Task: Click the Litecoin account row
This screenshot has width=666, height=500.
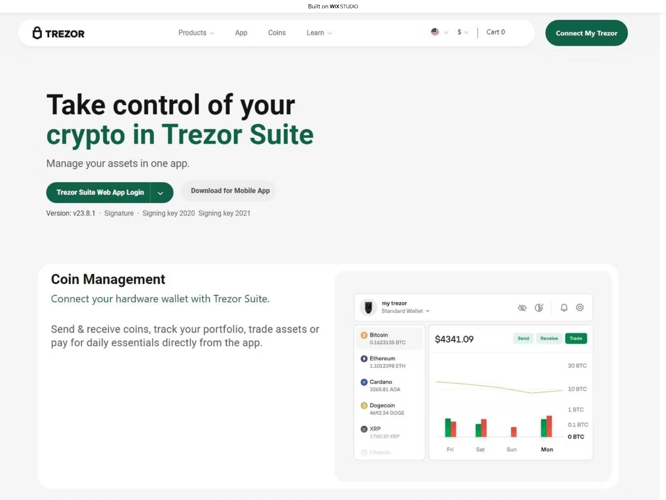Action: (x=390, y=452)
